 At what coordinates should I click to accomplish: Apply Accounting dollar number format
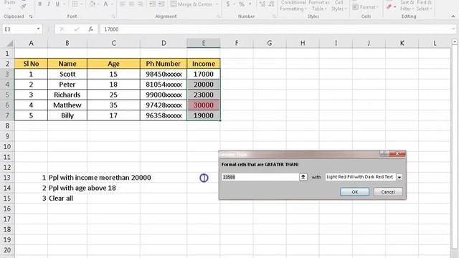pyautogui.click(x=228, y=4)
